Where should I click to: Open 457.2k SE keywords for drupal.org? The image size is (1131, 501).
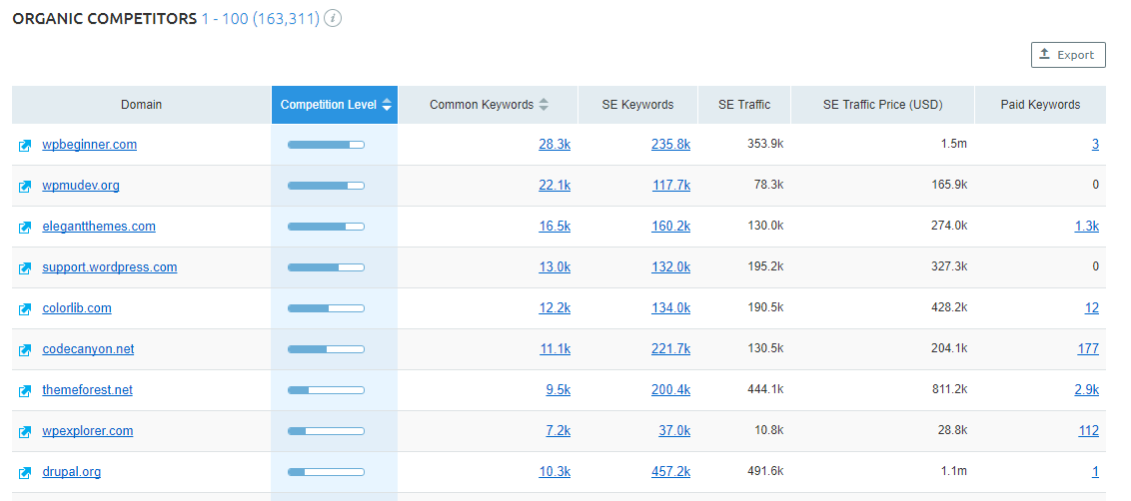[x=670, y=472]
